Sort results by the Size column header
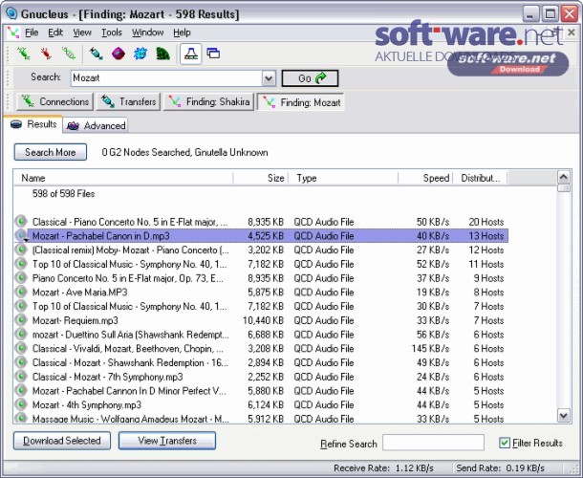Viewport: 583px width, 478px height. 260,178
